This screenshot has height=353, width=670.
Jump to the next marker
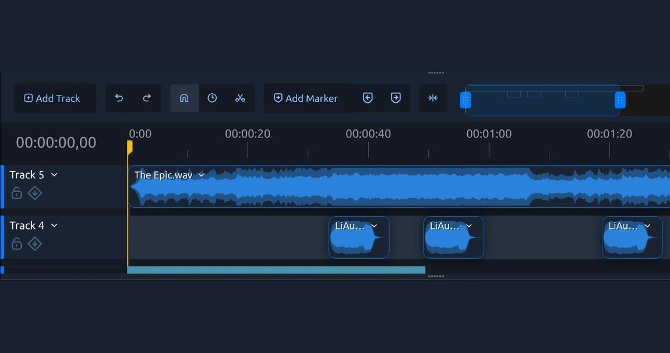396,98
